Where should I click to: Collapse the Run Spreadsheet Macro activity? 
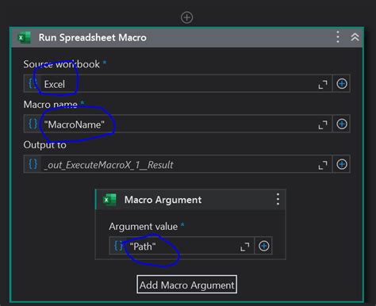point(355,37)
